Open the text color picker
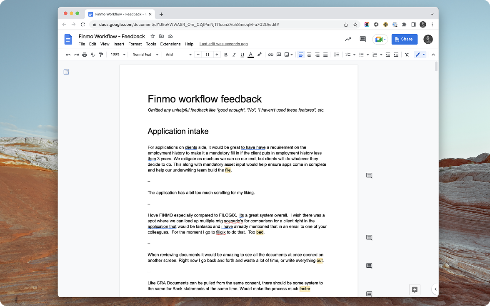 [251, 55]
